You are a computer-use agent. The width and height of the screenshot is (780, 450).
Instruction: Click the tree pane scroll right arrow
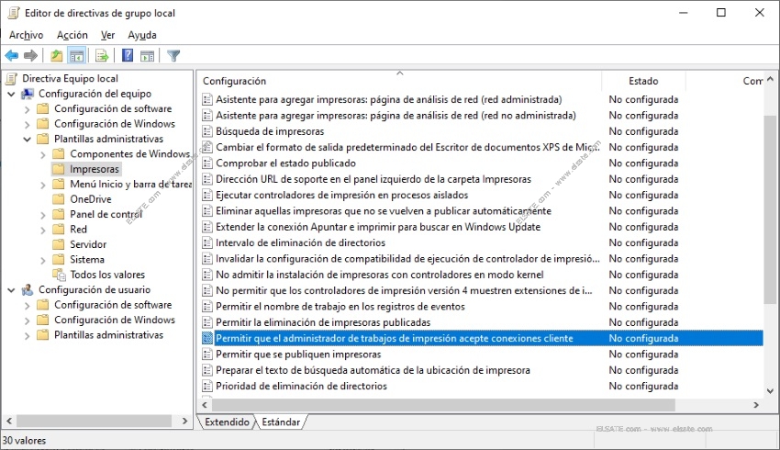[x=184, y=422]
